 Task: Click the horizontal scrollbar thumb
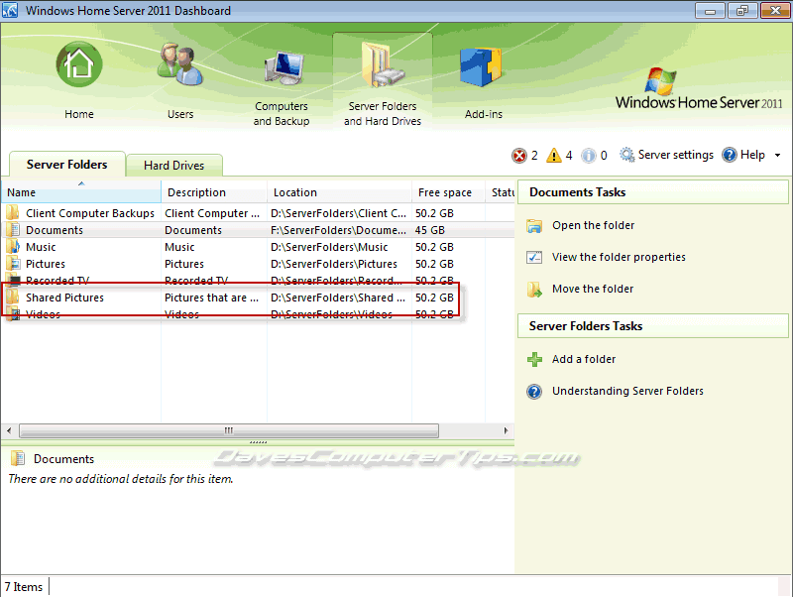[229, 430]
